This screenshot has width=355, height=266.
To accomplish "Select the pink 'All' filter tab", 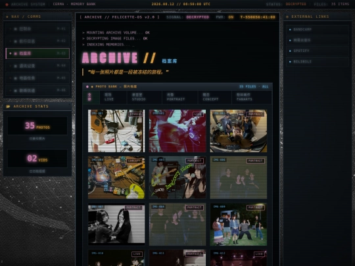I will (x=91, y=97).
